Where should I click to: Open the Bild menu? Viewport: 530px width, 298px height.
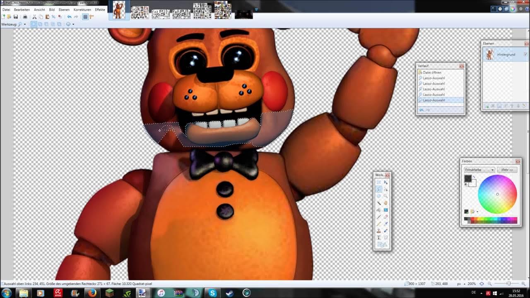tap(52, 10)
